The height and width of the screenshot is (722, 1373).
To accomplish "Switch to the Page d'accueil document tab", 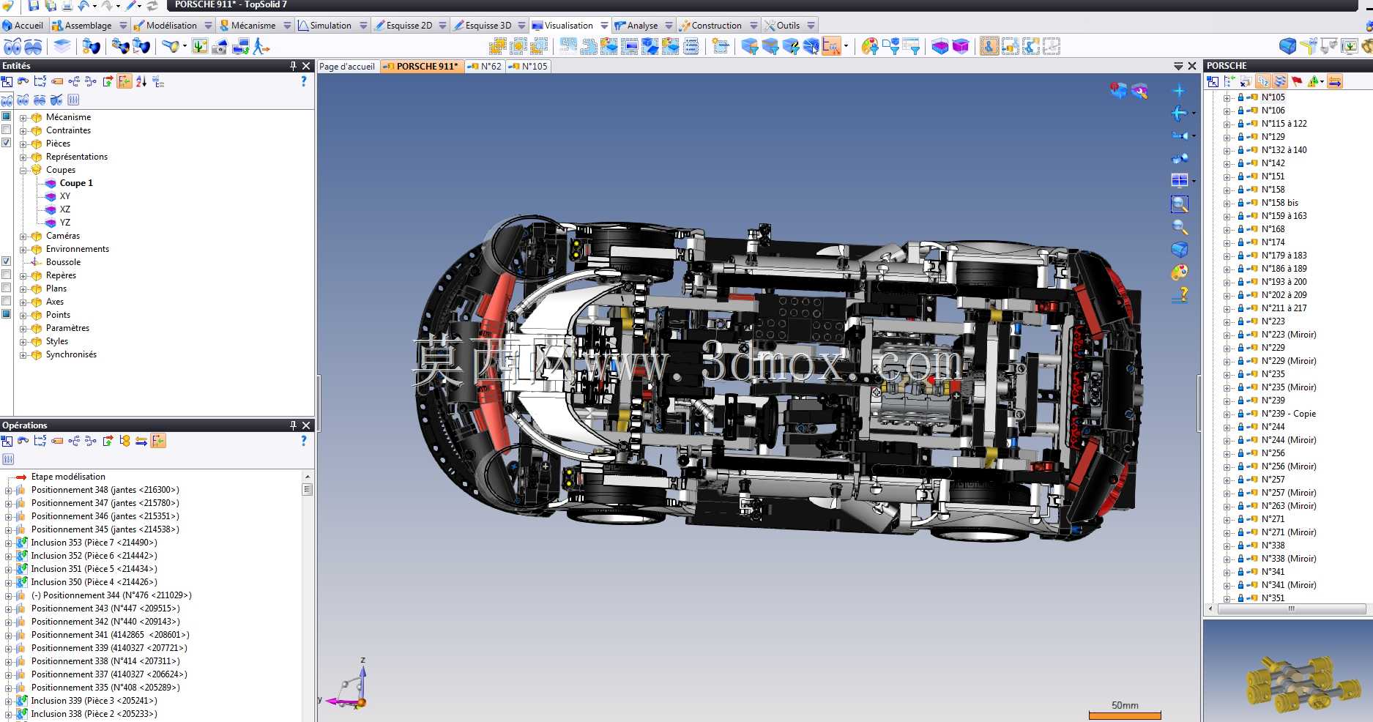I will [x=347, y=67].
